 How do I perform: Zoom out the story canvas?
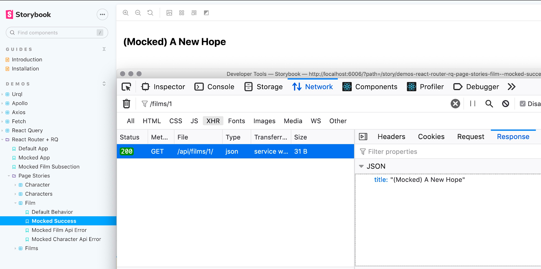[138, 13]
